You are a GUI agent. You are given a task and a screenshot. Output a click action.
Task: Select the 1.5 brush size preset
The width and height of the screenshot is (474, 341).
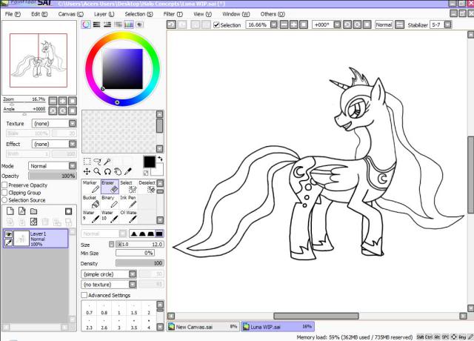[x=134, y=309]
